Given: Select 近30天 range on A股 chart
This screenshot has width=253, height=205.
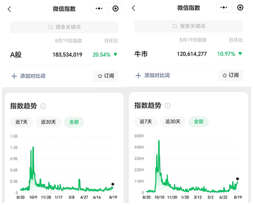Looking at the screenshot, I should [x=48, y=122].
